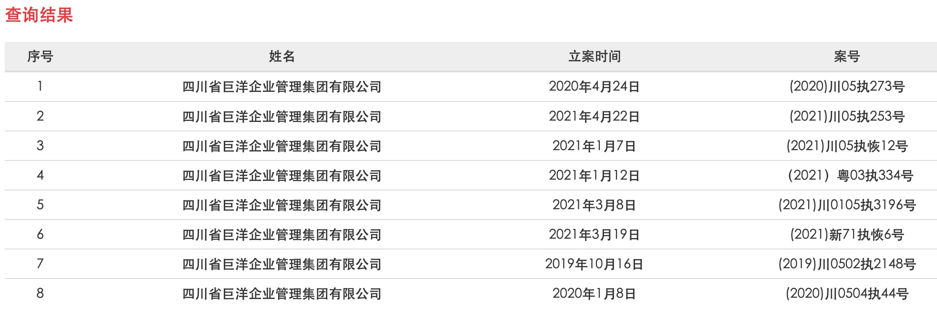This screenshot has width=937, height=319.
Task: Click the 立案时间 column header
Action: click(x=594, y=57)
